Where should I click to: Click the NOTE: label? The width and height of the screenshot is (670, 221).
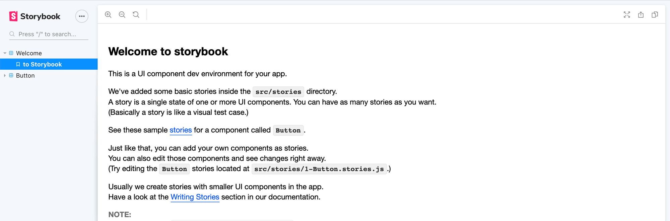click(120, 215)
